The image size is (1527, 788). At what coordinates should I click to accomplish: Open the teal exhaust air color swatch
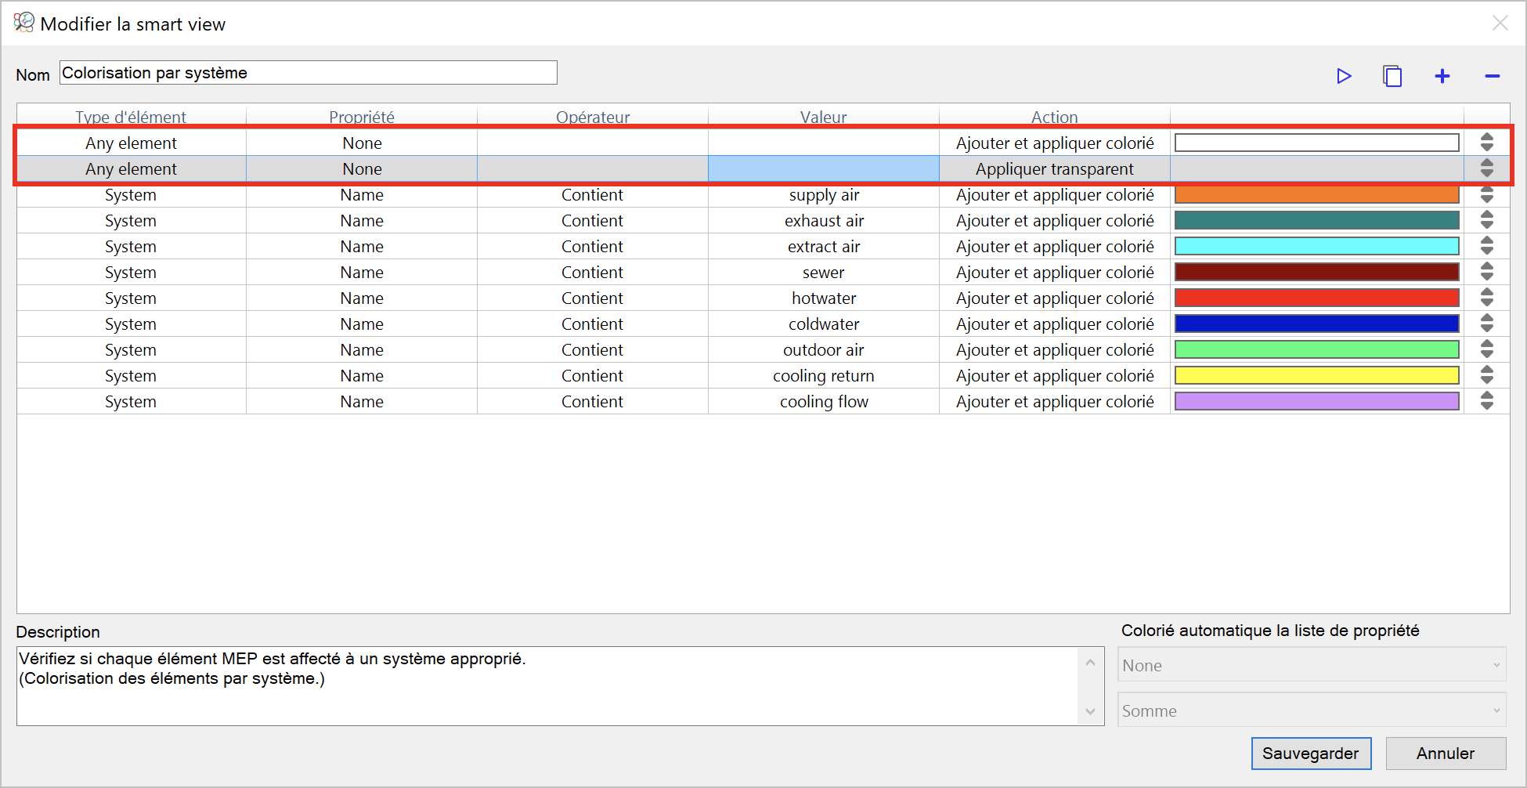[1317, 220]
